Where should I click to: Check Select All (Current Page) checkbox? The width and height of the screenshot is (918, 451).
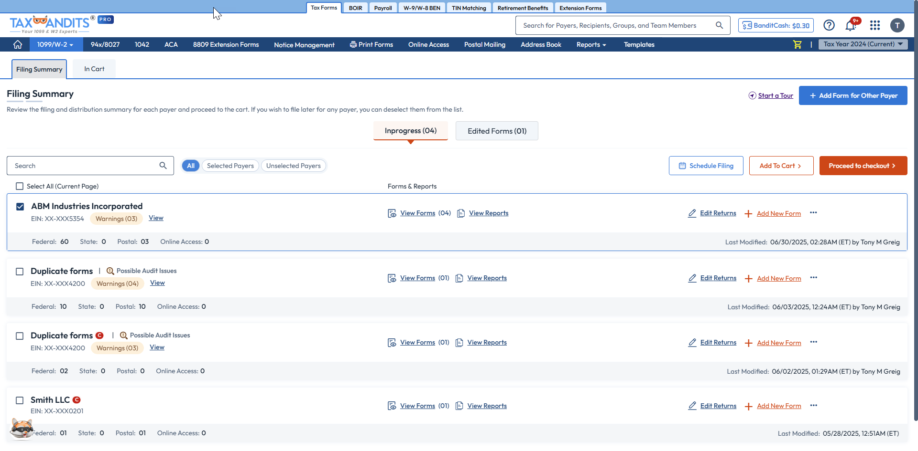(x=20, y=186)
